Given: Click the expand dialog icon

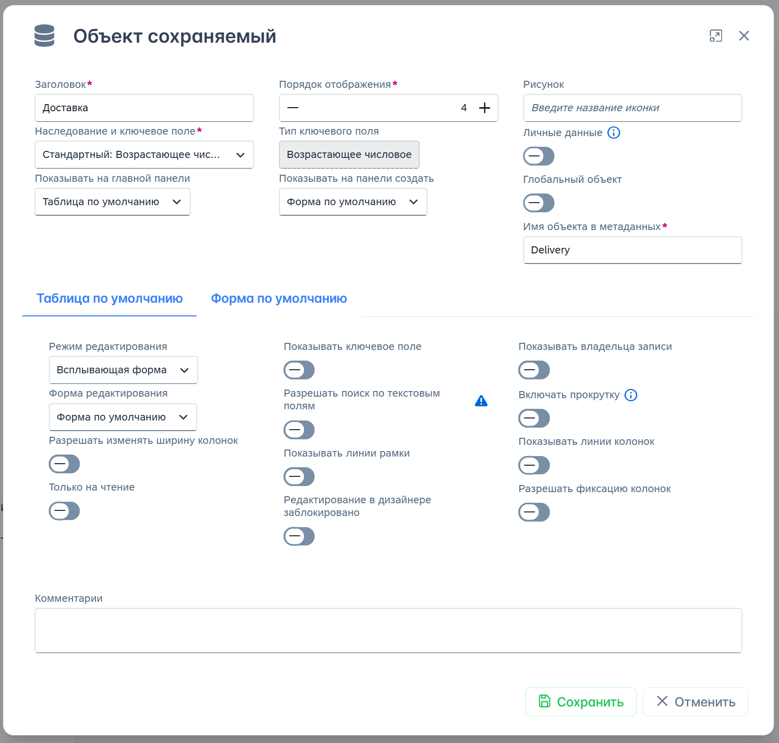Looking at the screenshot, I should 715,36.
